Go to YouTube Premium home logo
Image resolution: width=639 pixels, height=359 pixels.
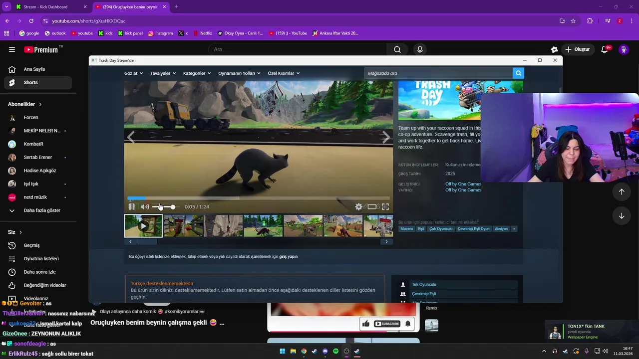pos(41,49)
